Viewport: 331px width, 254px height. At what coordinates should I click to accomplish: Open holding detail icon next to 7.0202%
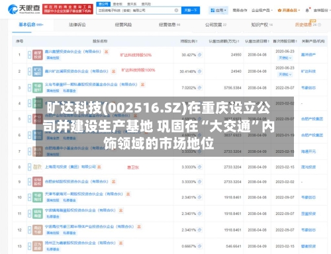coord(199,88)
